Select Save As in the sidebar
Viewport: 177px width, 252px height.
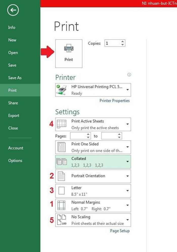(x=15, y=78)
